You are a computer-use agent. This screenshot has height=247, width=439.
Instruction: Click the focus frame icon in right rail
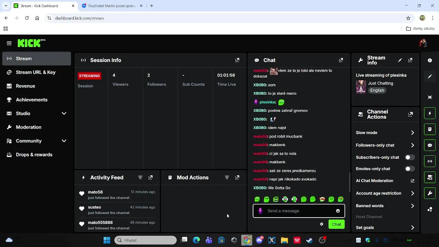point(430,97)
